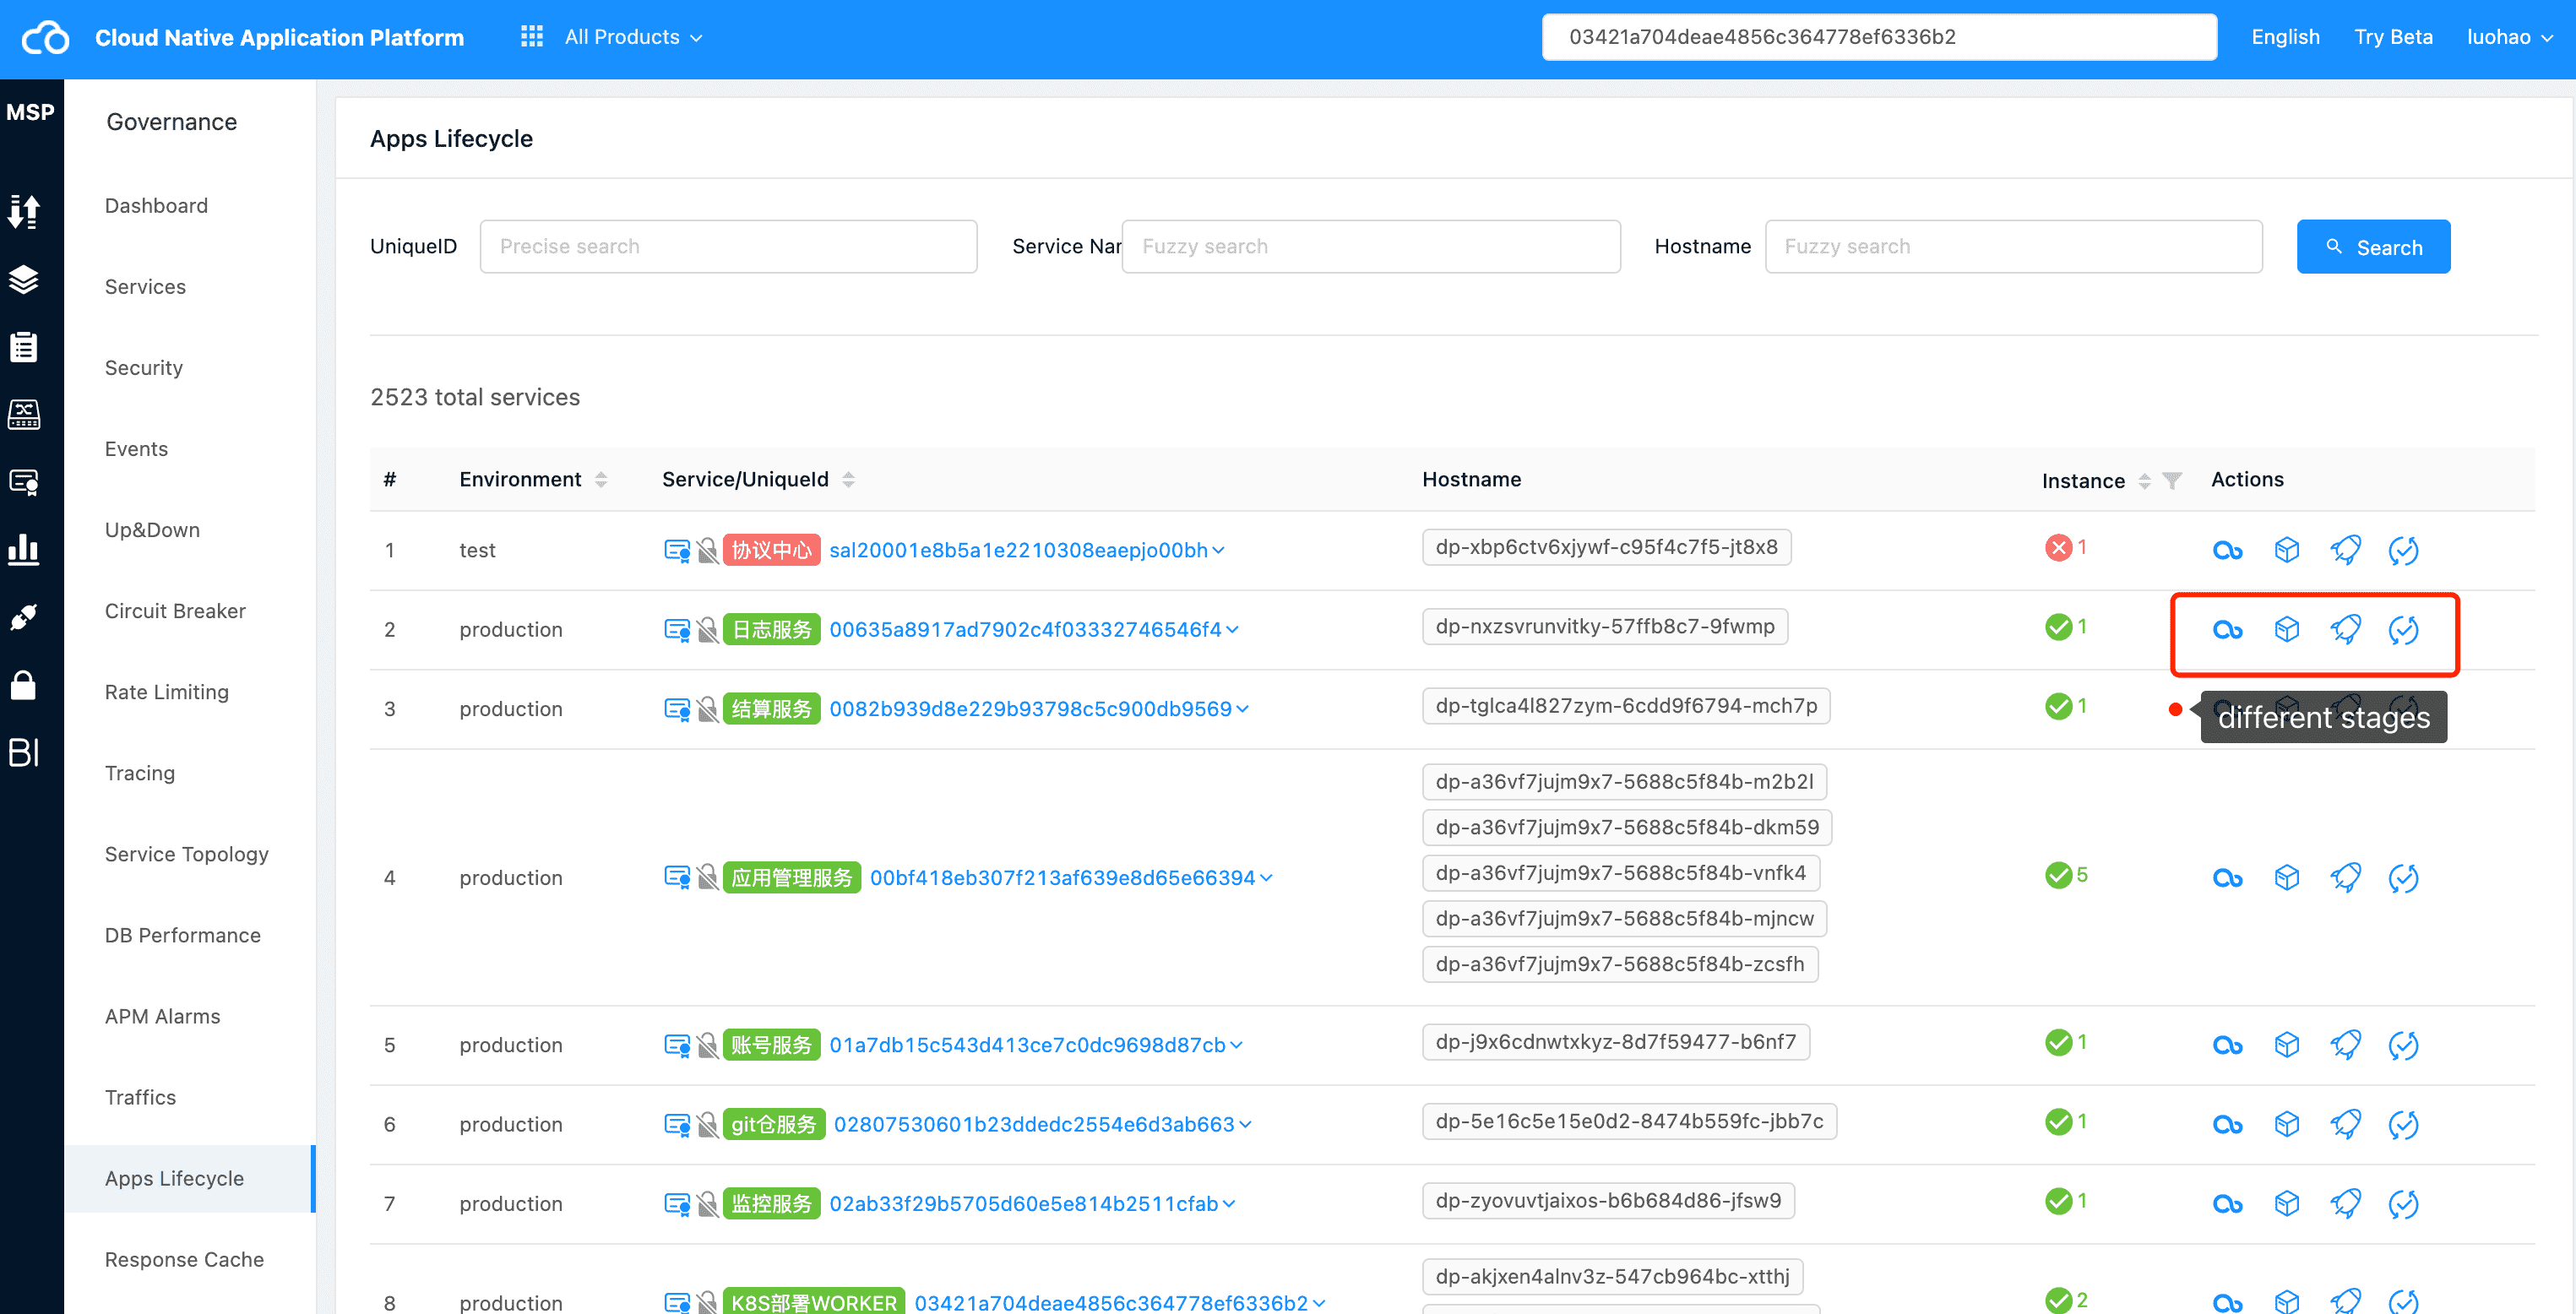Click the check-circle icon for git仓服务 row
This screenshot has width=2576, height=1314.
[x=2403, y=1124]
